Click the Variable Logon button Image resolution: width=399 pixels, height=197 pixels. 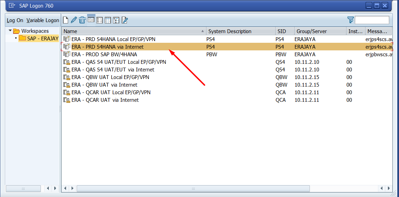[x=43, y=20]
